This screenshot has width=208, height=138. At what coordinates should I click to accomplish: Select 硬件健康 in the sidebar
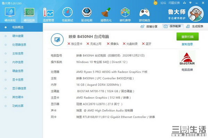pyautogui.click(x=18, y=36)
